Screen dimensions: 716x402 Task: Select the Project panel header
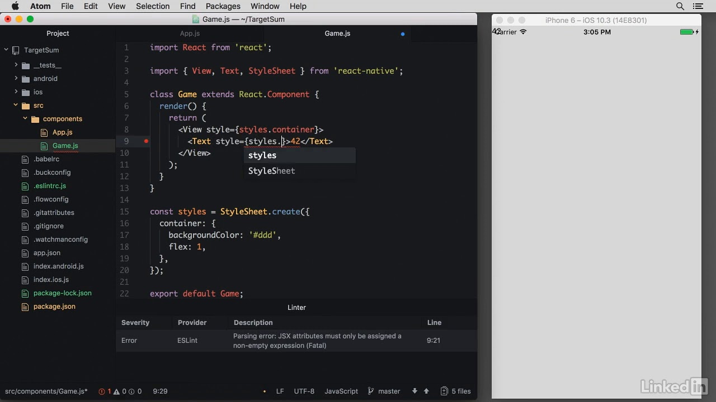point(58,33)
